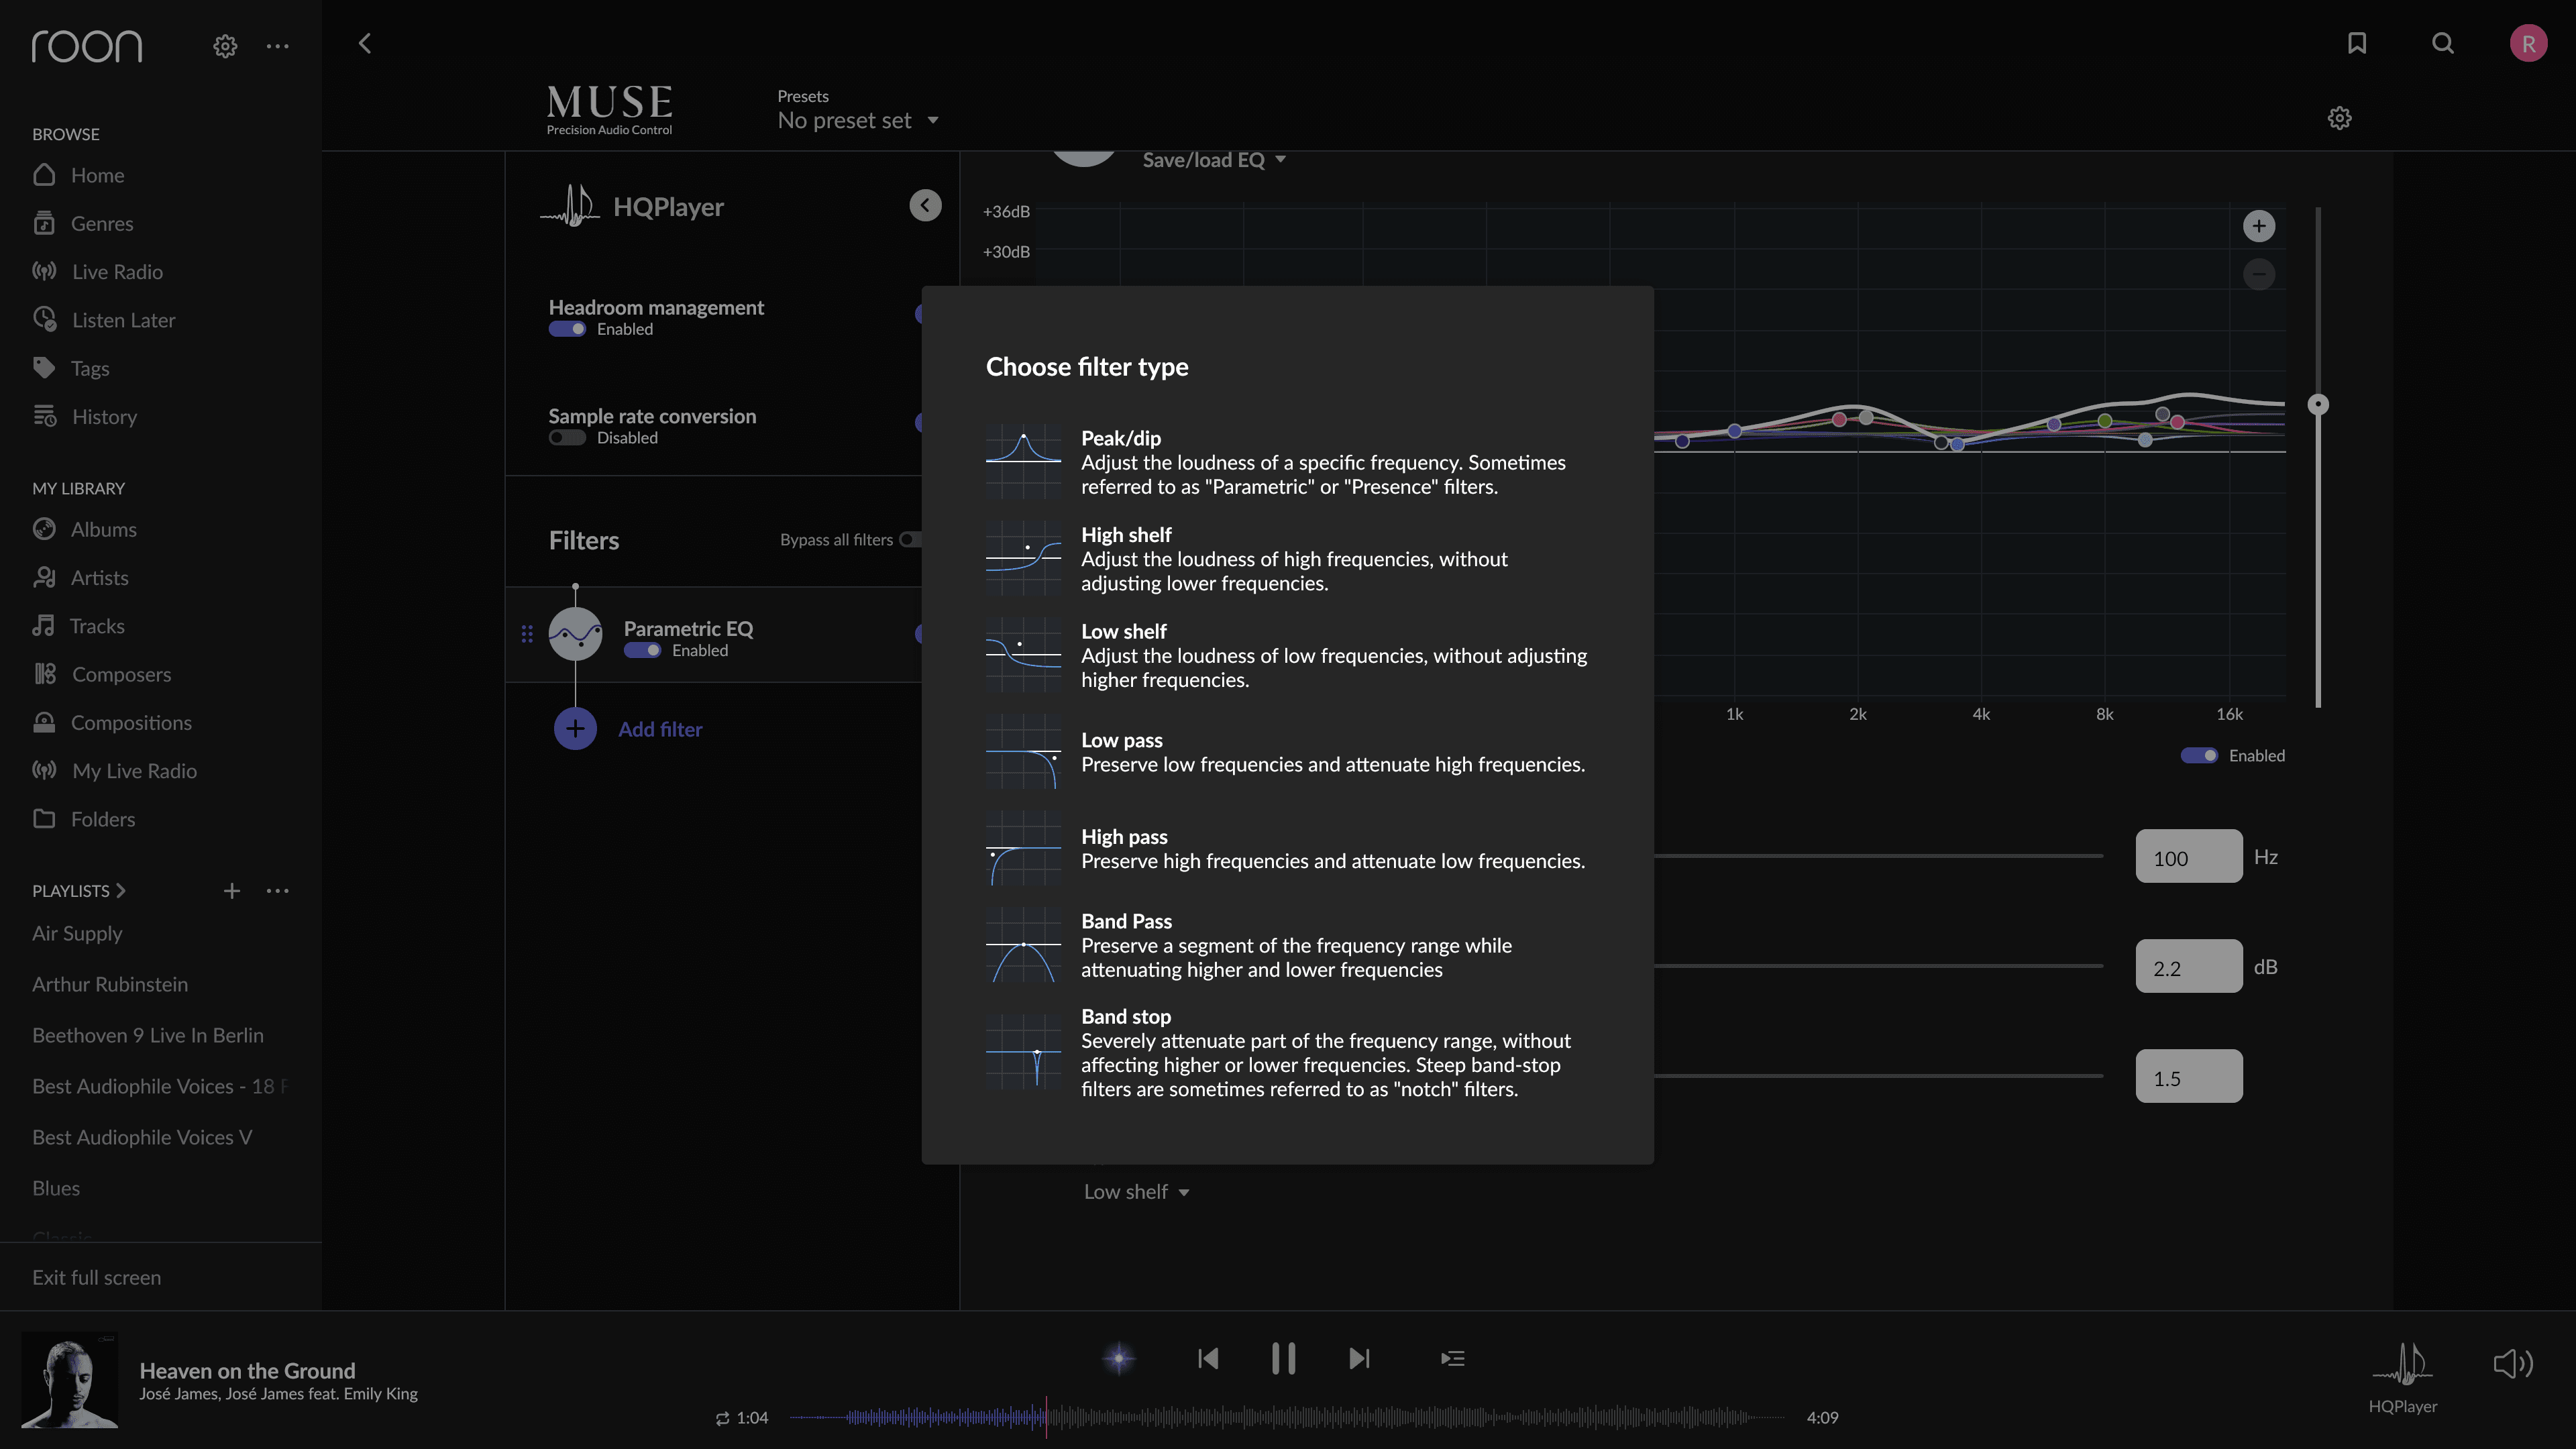Open the Low shelf filter type dropdown

tap(1137, 1192)
